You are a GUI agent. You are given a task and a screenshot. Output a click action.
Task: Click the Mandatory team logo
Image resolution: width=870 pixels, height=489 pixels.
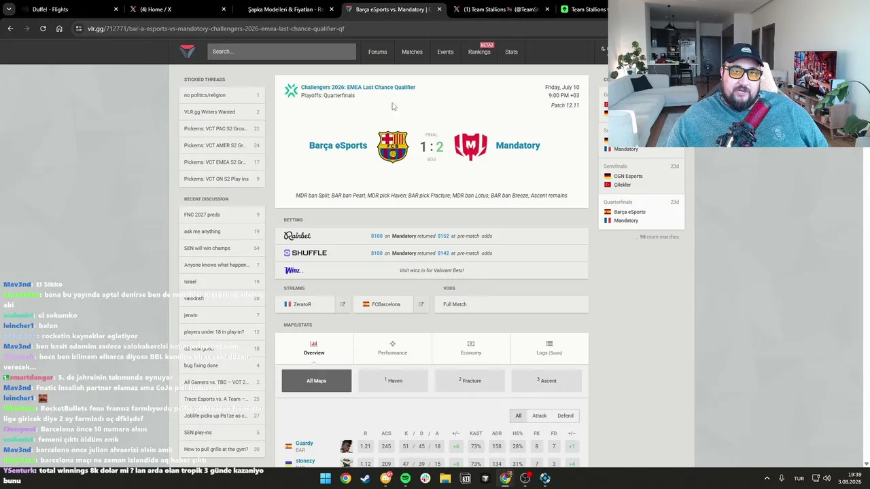tap(470, 147)
